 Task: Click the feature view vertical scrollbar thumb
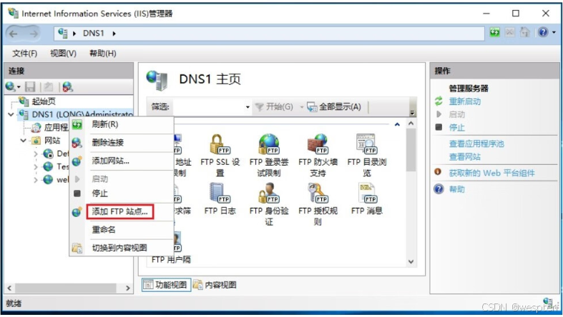[411, 150]
